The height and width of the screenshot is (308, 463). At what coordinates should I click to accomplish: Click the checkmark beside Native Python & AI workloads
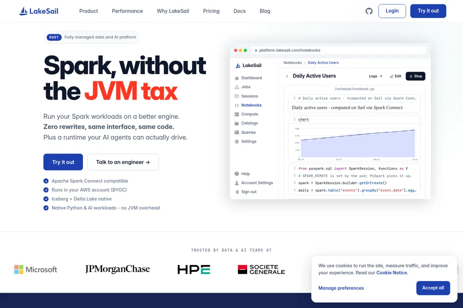(x=46, y=208)
